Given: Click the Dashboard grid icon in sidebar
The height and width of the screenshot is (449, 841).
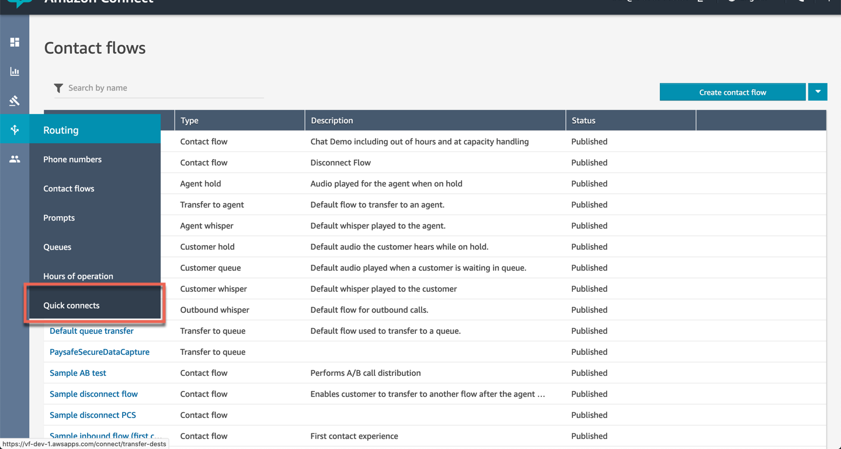Looking at the screenshot, I should pos(15,42).
